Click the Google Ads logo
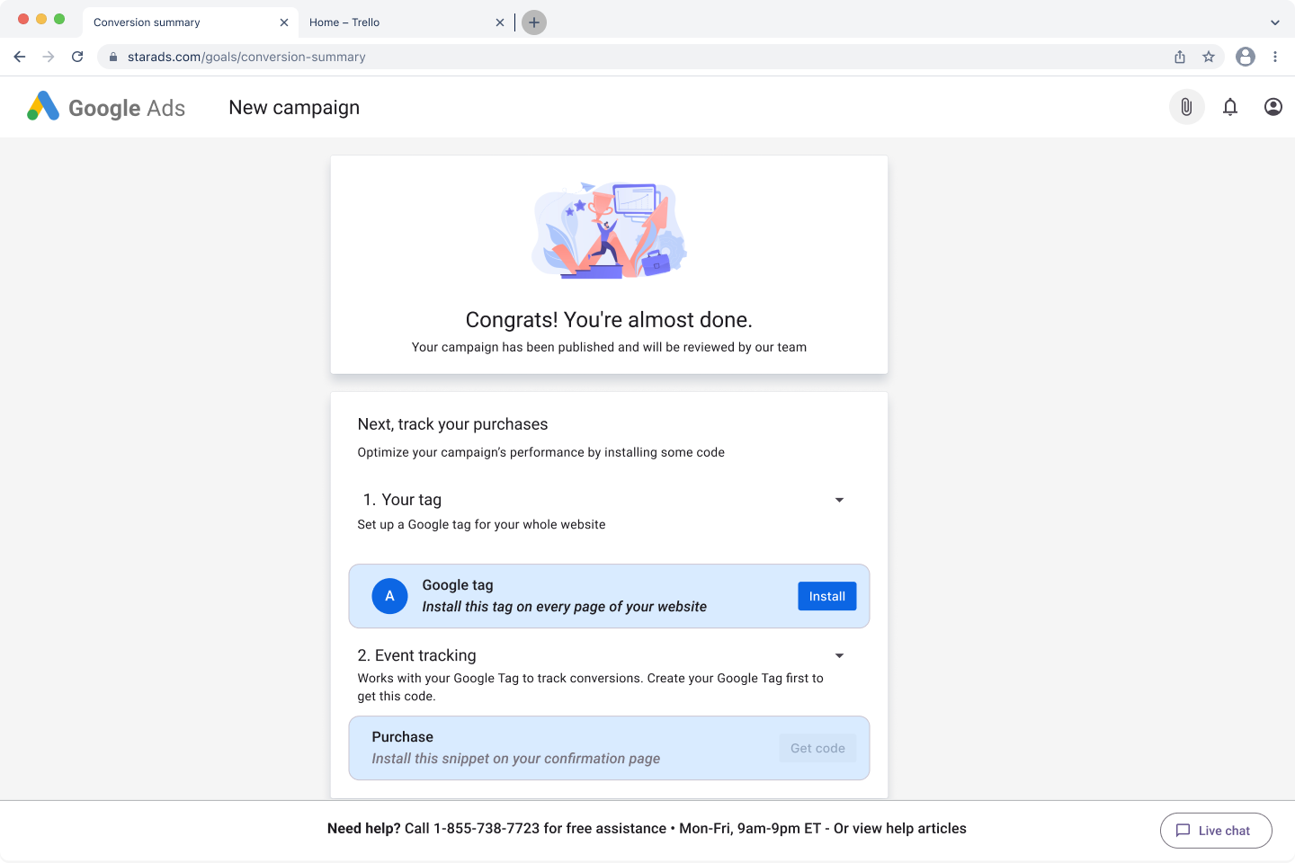 (106, 108)
